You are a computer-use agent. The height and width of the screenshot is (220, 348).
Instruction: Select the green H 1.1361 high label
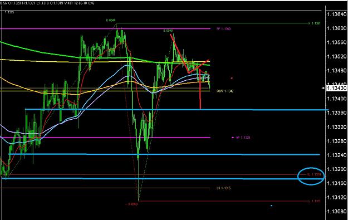coord(314,23)
